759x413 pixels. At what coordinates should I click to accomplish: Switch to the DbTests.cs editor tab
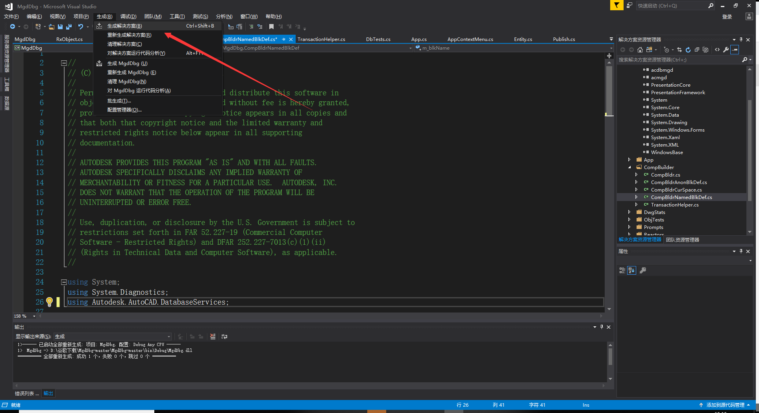click(378, 39)
